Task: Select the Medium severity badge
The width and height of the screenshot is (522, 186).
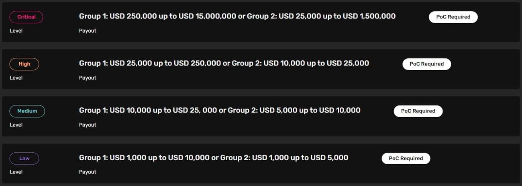Action: [x=27, y=111]
